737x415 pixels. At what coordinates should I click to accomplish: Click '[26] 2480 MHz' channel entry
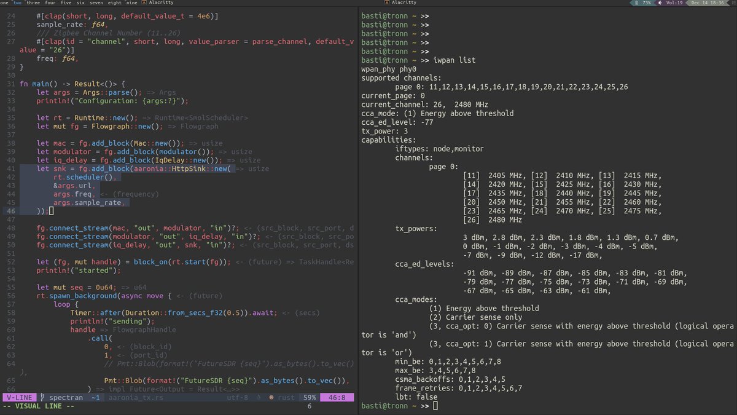click(493, 220)
